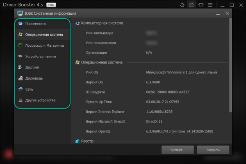246x164 pixels.
Task: Click the OpenGL version value 6.3.9600.17415
Action: coord(180,131)
